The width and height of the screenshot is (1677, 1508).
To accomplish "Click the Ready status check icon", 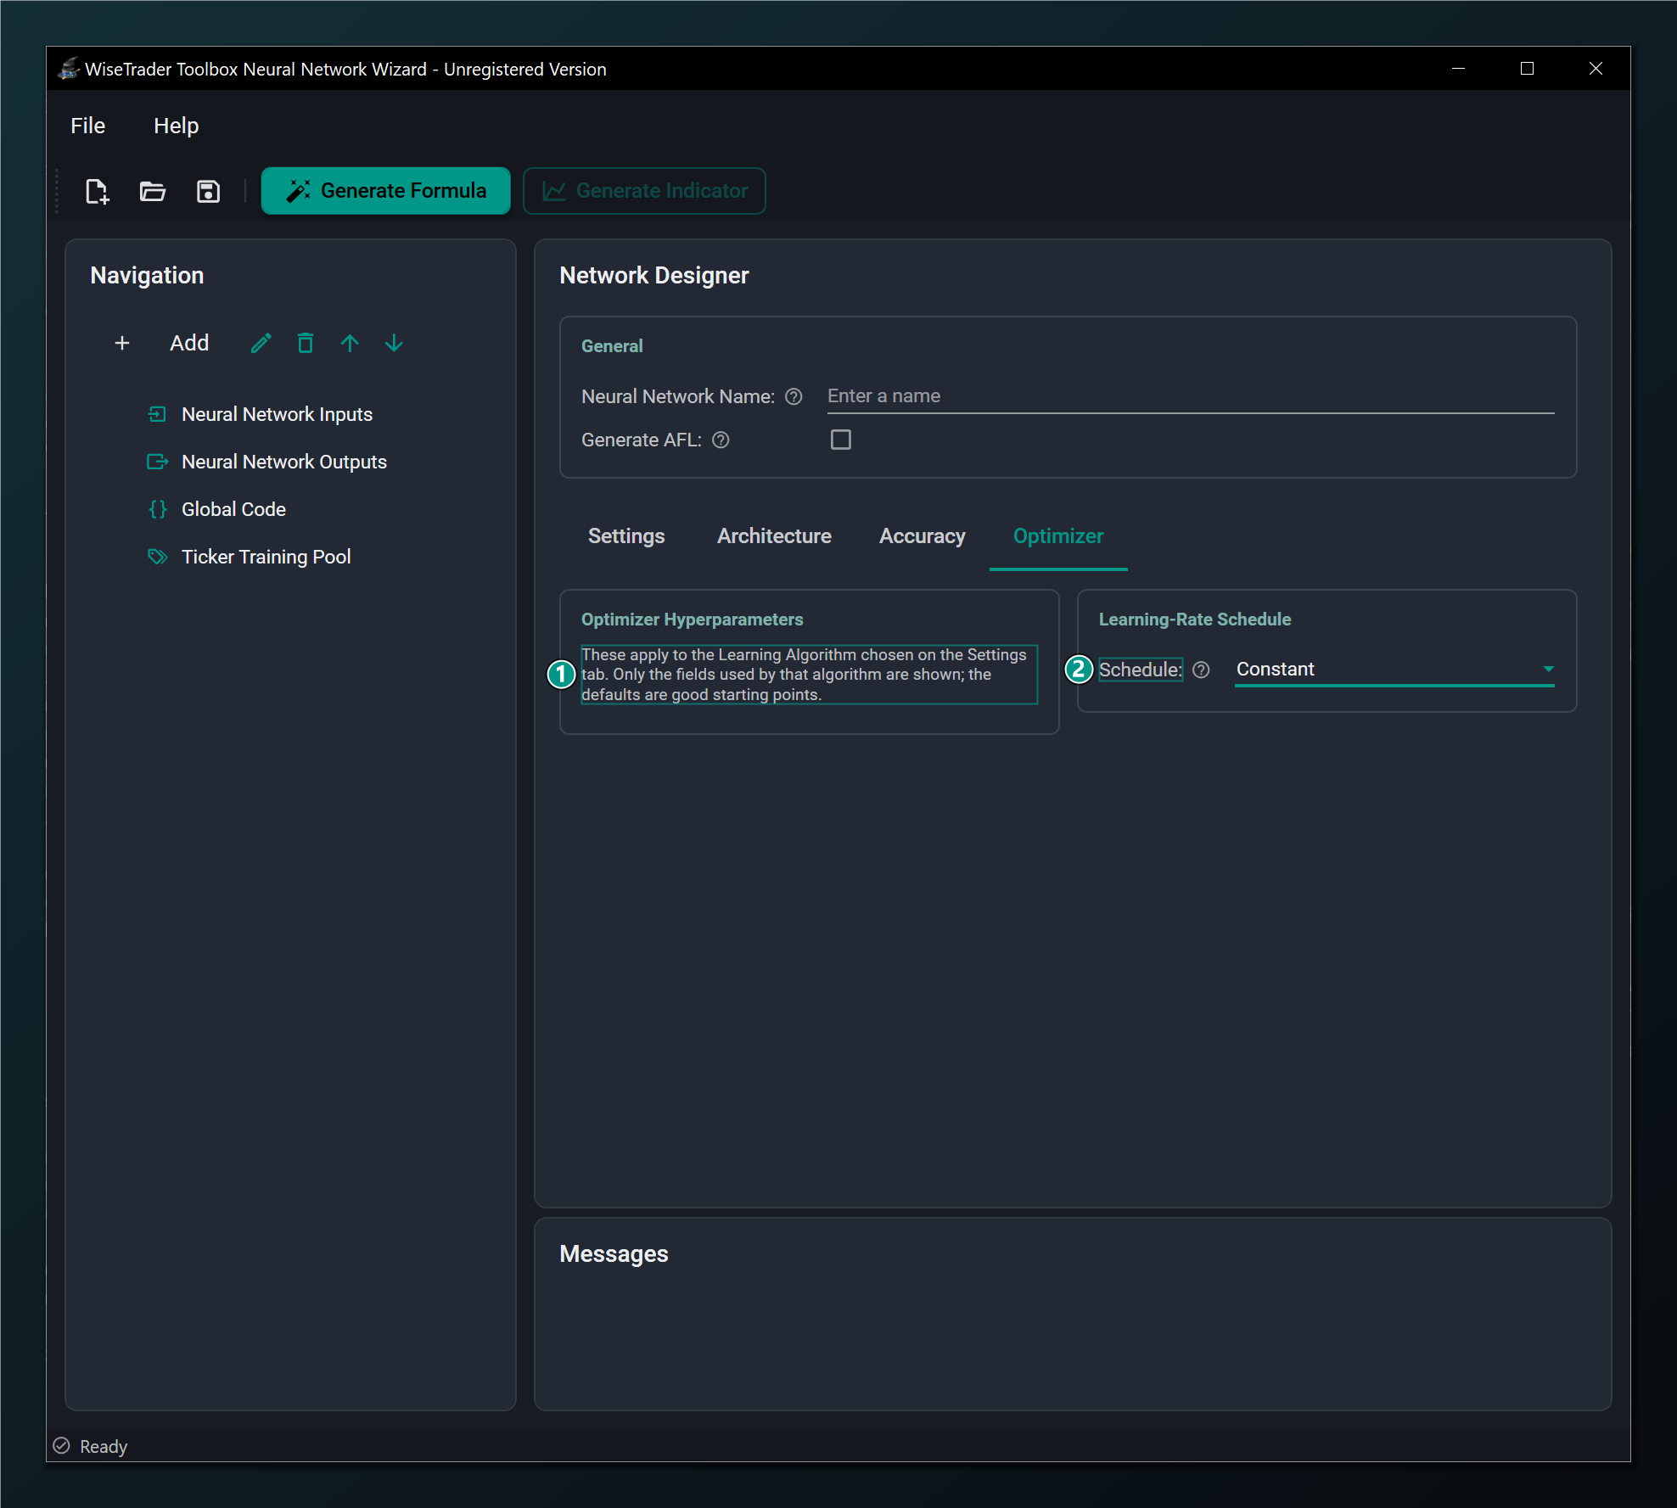I will pyautogui.click(x=61, y=1446).
